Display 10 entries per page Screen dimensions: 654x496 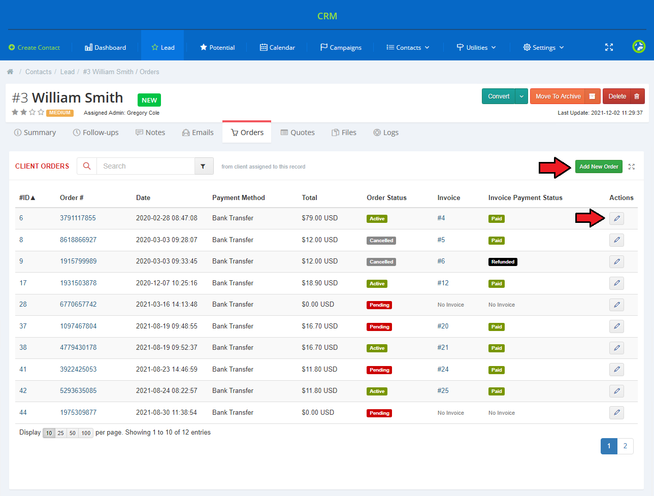[49, 433]
